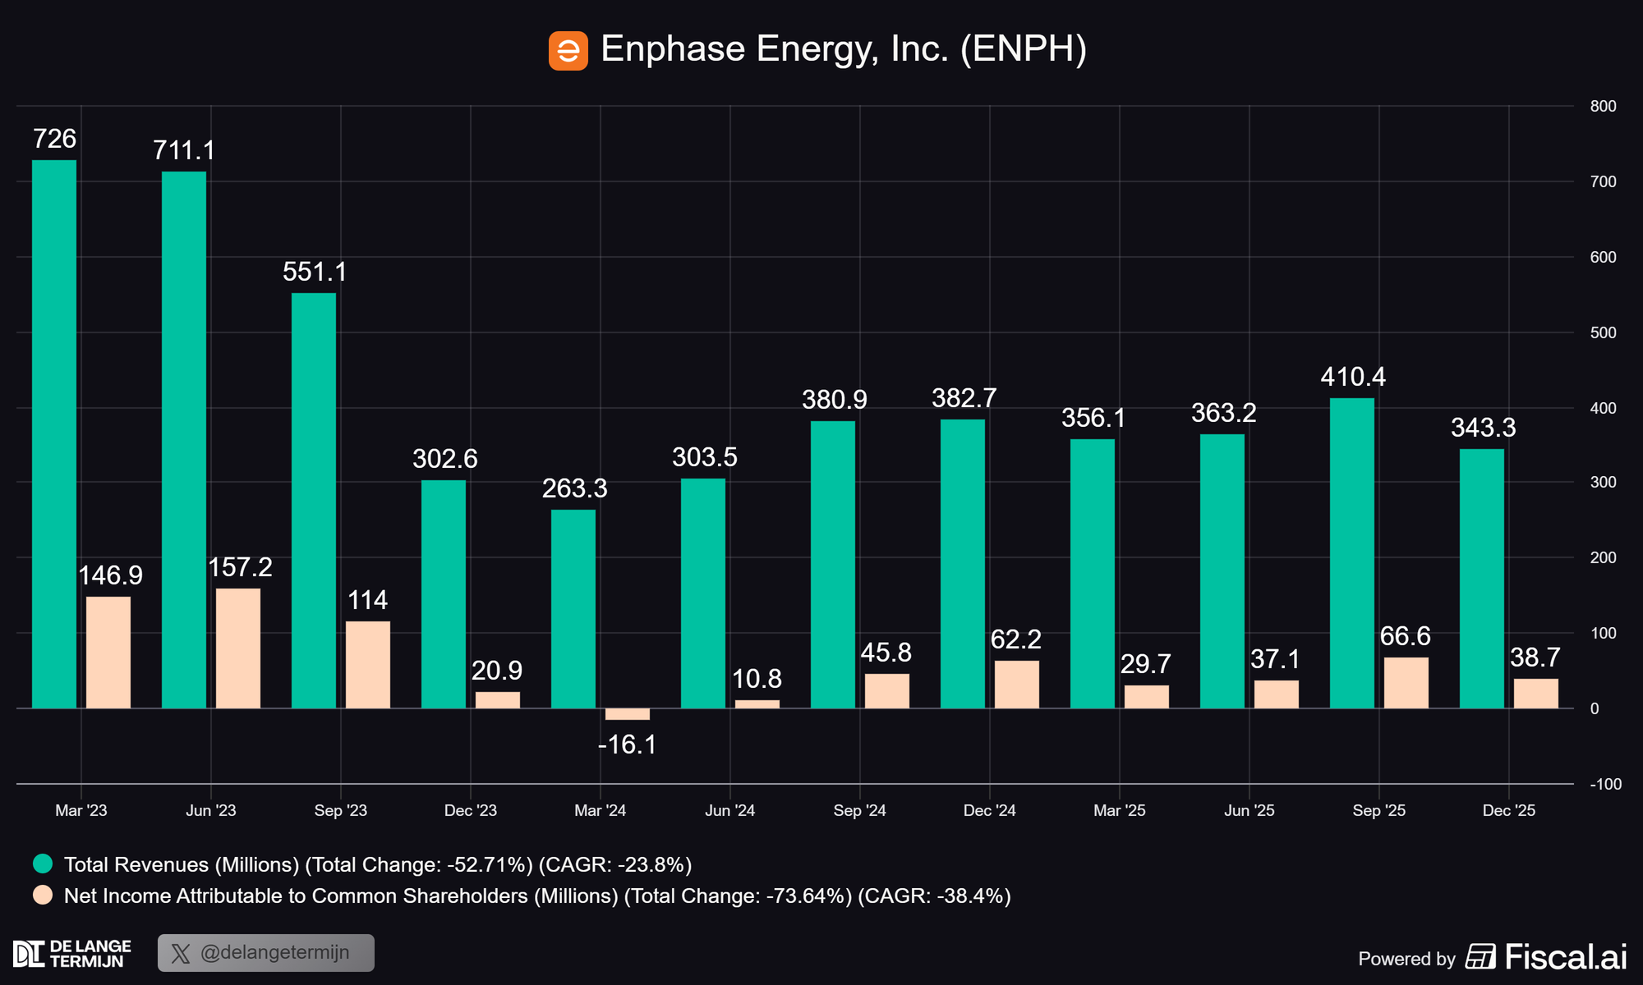Click the orange Enphase logo icon

(568, 51)
